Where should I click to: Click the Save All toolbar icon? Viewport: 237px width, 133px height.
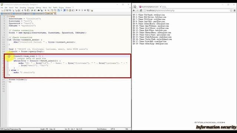tap(10, 10)
